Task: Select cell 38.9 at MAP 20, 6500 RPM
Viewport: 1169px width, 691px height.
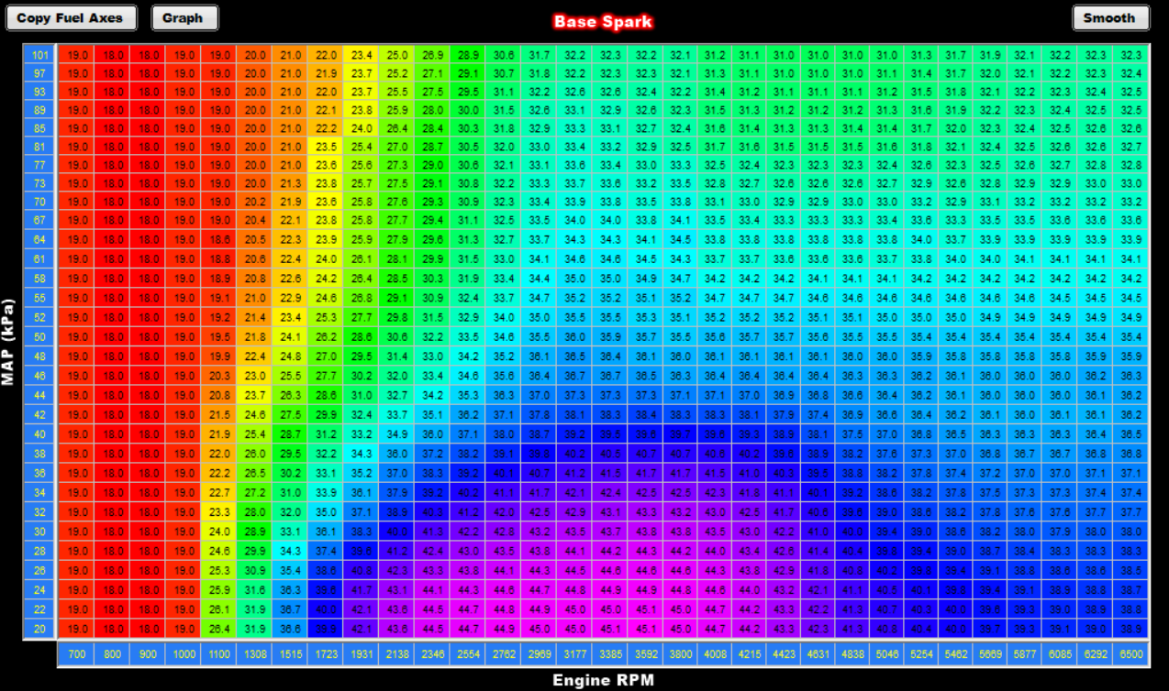Action: point(1132,629)
